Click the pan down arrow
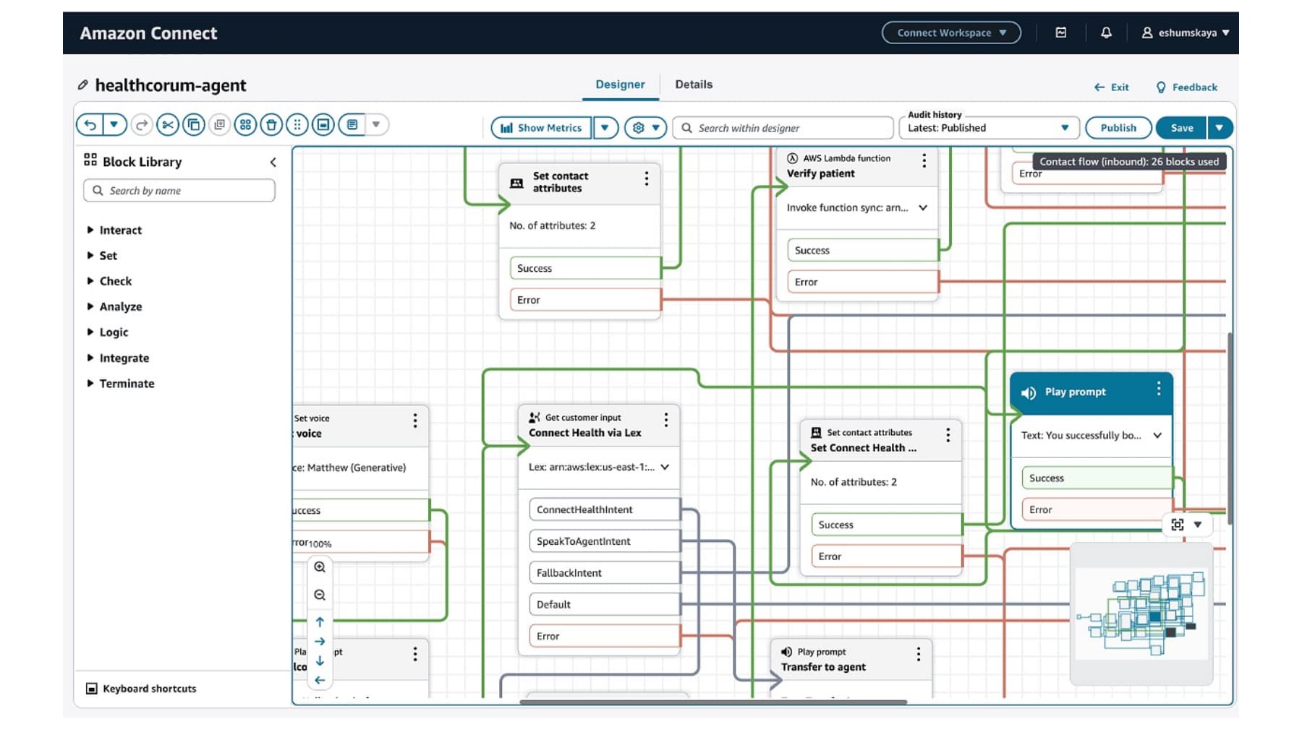This screenshot has height=732, width=1302. [x=320, y=661]
